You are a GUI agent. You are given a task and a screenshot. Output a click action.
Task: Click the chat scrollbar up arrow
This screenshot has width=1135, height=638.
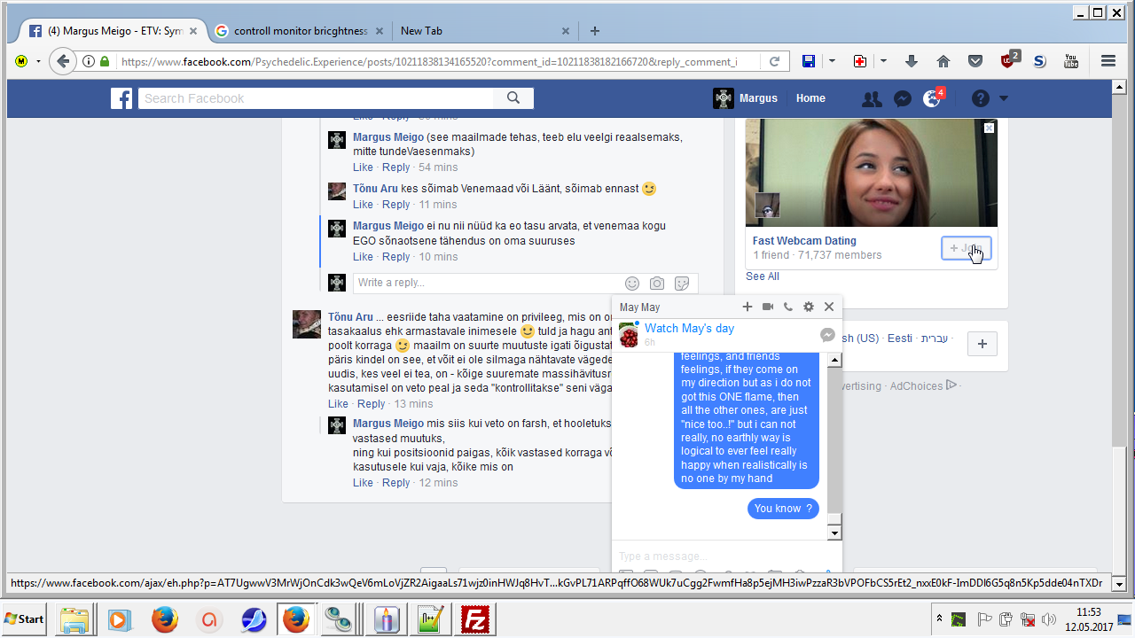(x=834, y=360)
